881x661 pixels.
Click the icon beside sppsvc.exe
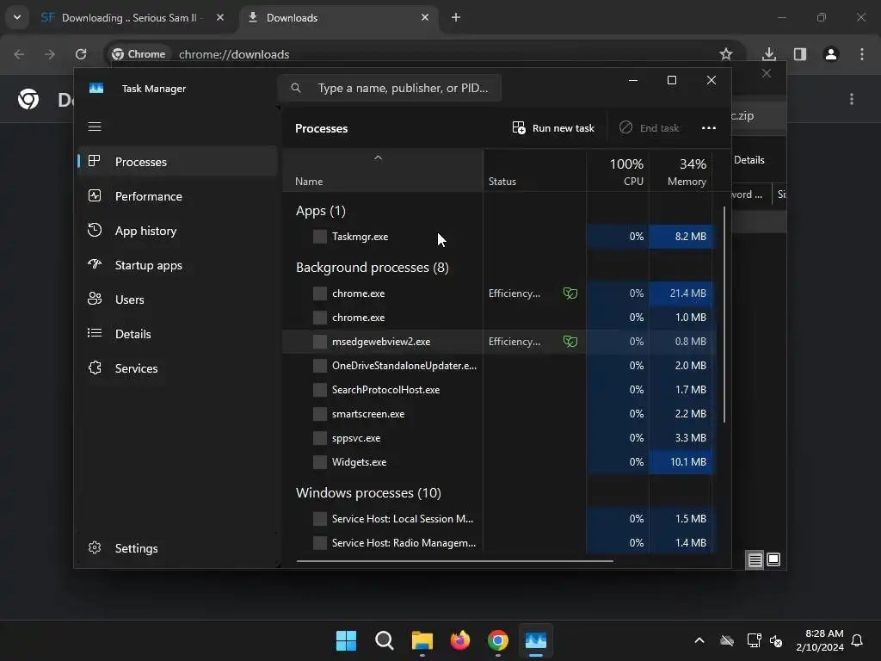320,438
